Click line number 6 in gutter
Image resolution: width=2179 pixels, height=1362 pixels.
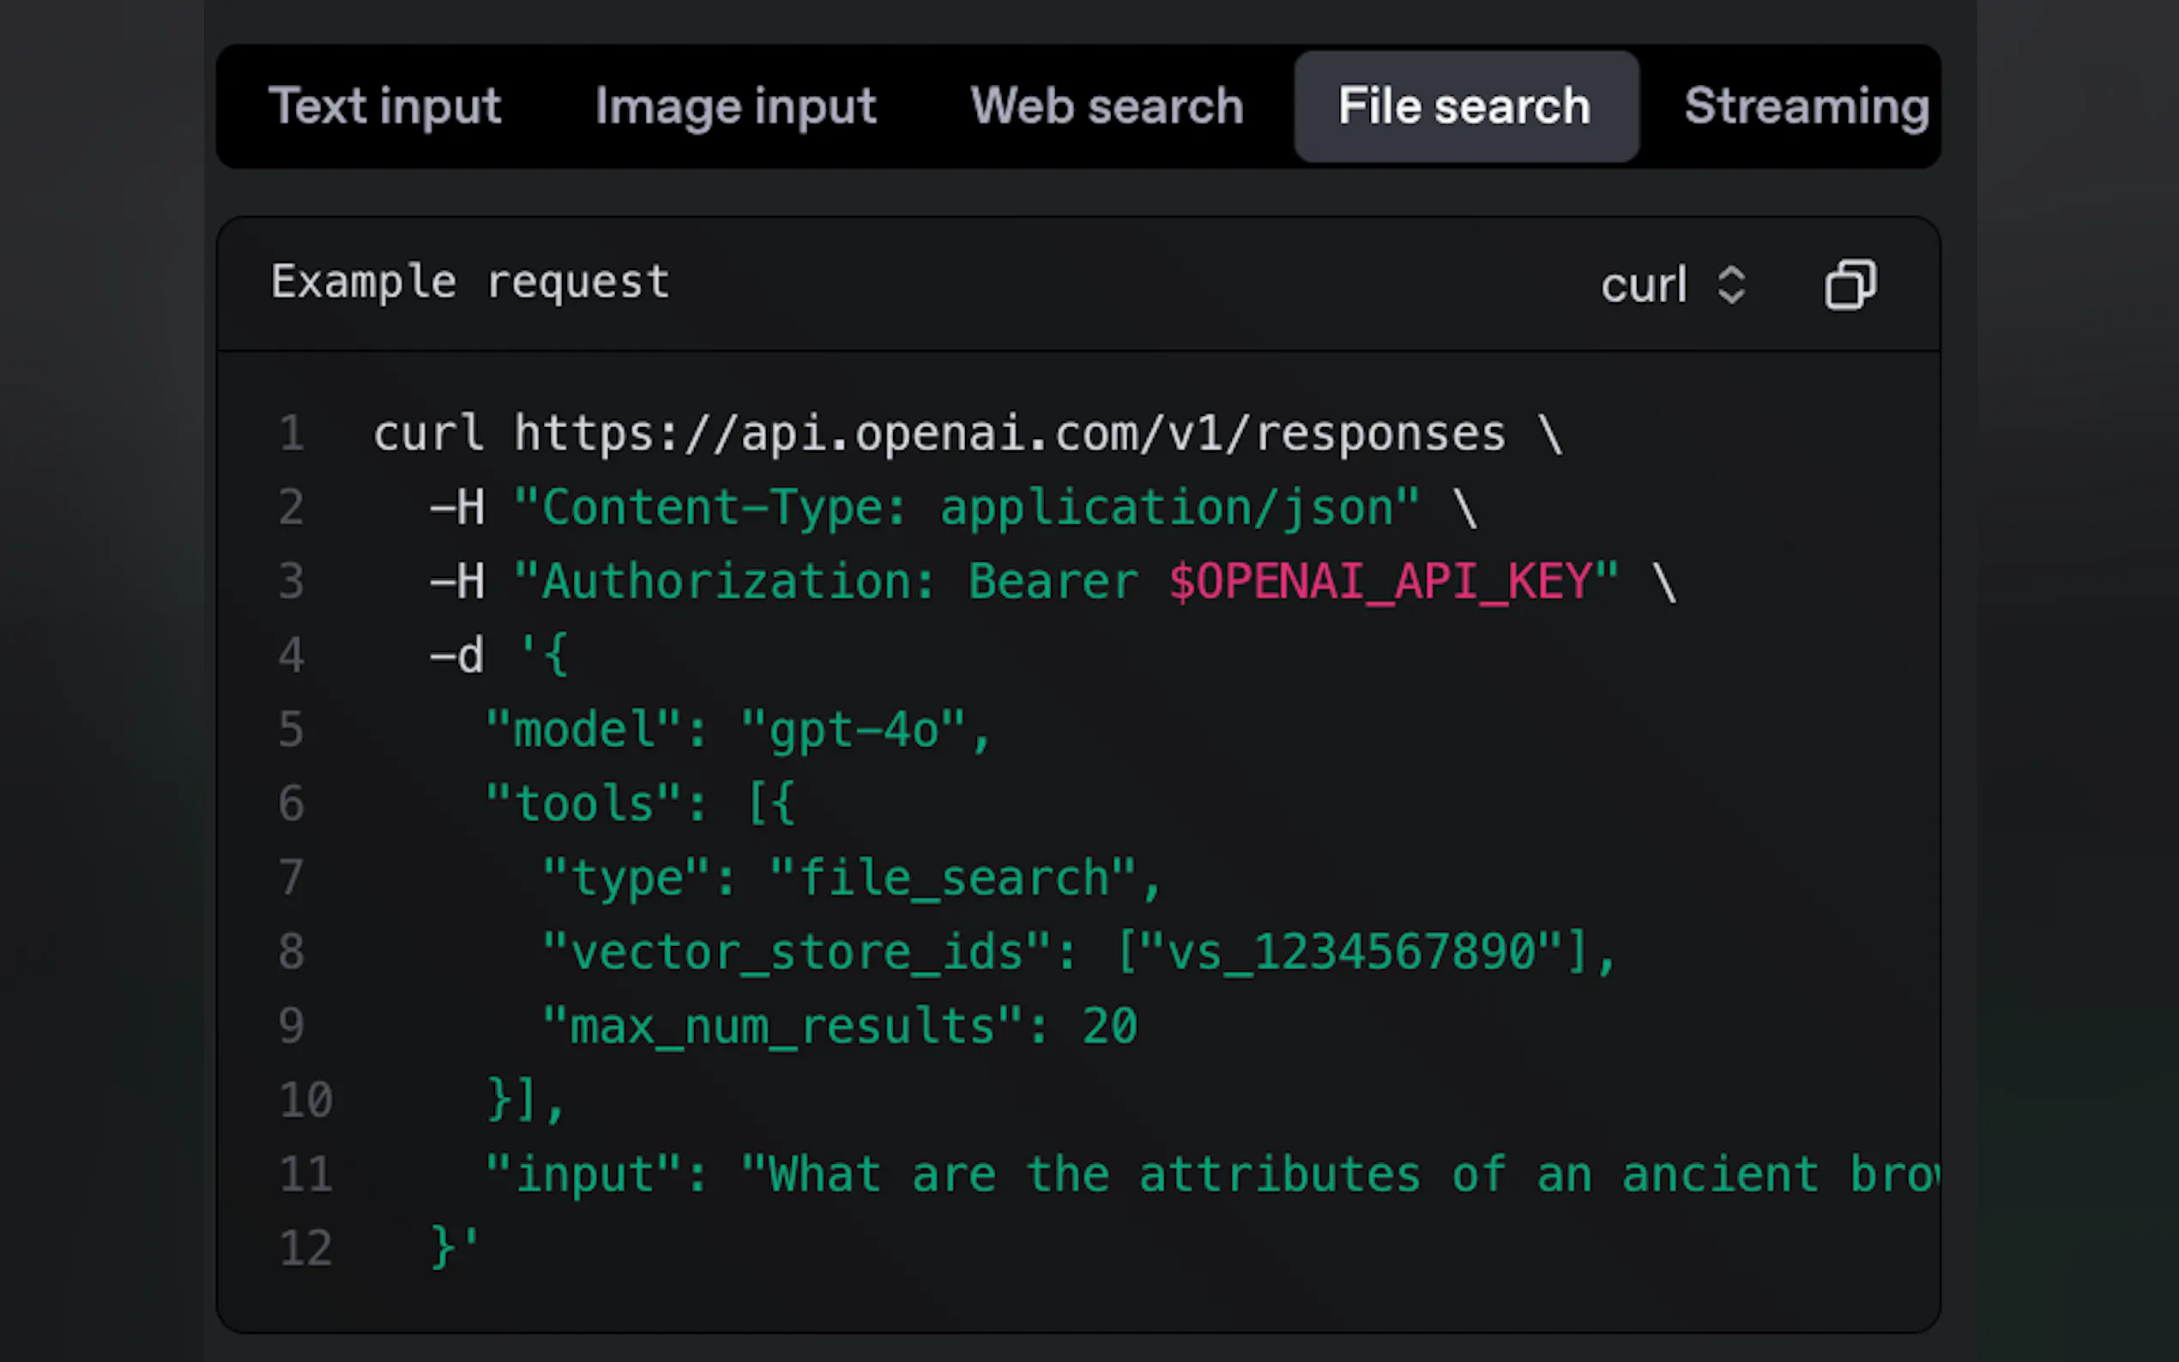click(x=292, y=803)
